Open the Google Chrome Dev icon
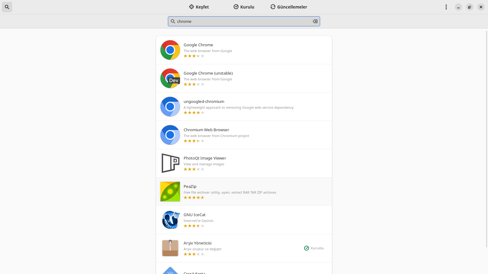 170,78
